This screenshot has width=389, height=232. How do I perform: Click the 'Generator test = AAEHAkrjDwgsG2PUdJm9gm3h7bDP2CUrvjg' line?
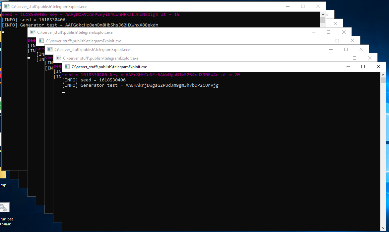pos(140,85)
